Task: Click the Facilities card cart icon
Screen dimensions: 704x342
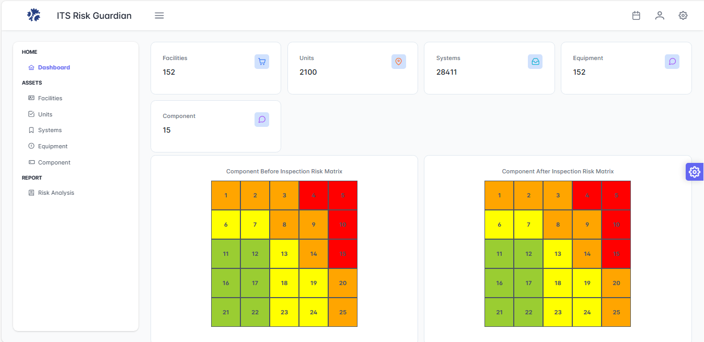Action: tap(262, 62)
